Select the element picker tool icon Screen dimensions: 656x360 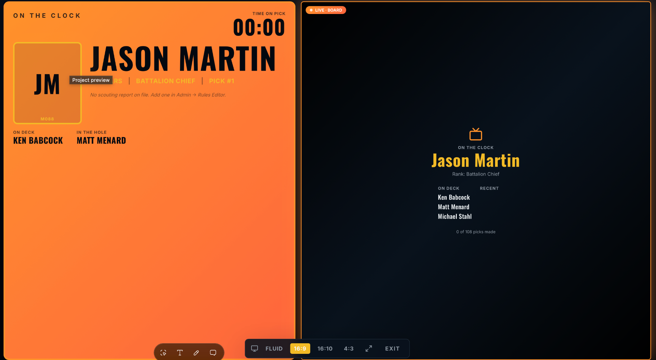pos(163,352)
